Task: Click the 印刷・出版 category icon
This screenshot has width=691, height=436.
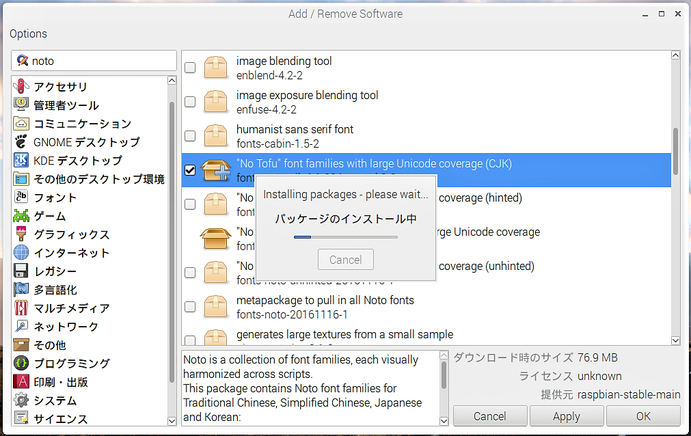Action: coord(21,382)
